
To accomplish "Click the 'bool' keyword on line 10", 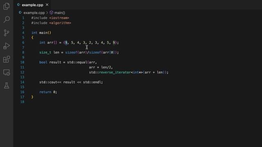I will [x=43, y=62].
